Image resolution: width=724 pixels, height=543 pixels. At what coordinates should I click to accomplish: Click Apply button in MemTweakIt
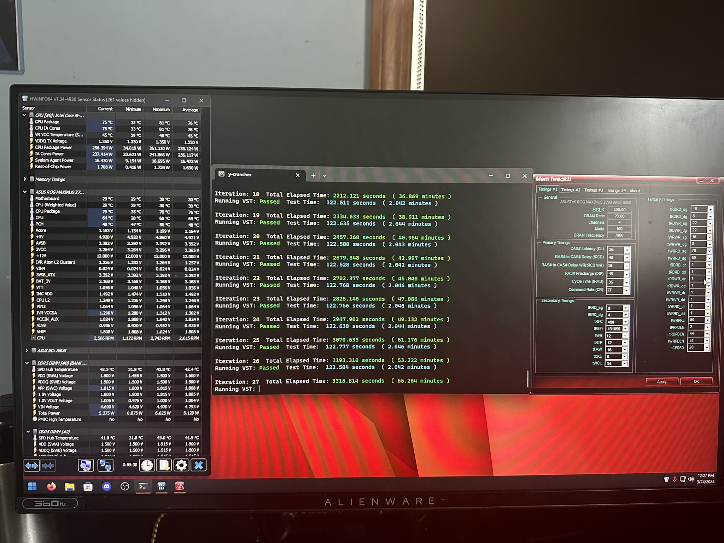tap(661, 381)
